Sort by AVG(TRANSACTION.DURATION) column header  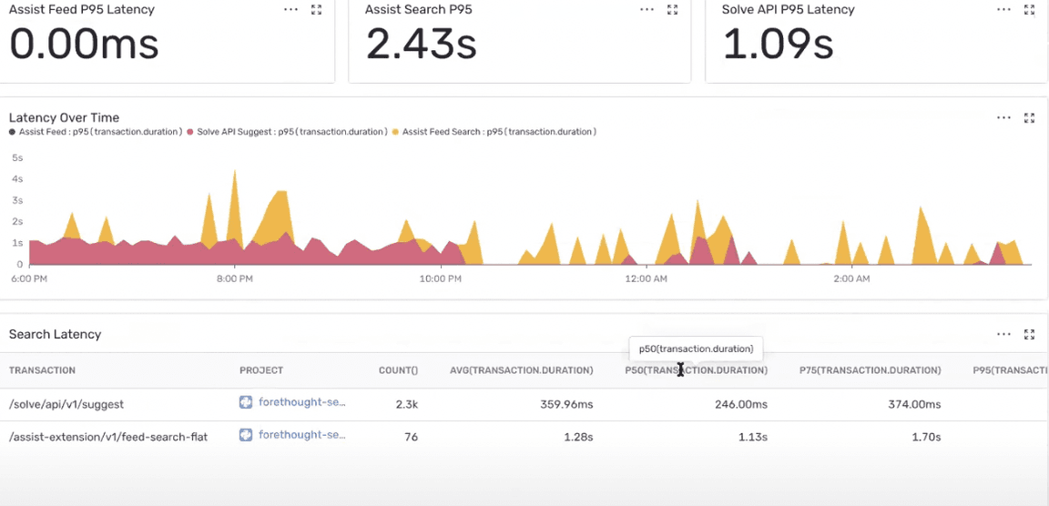(x=521, y=370)
